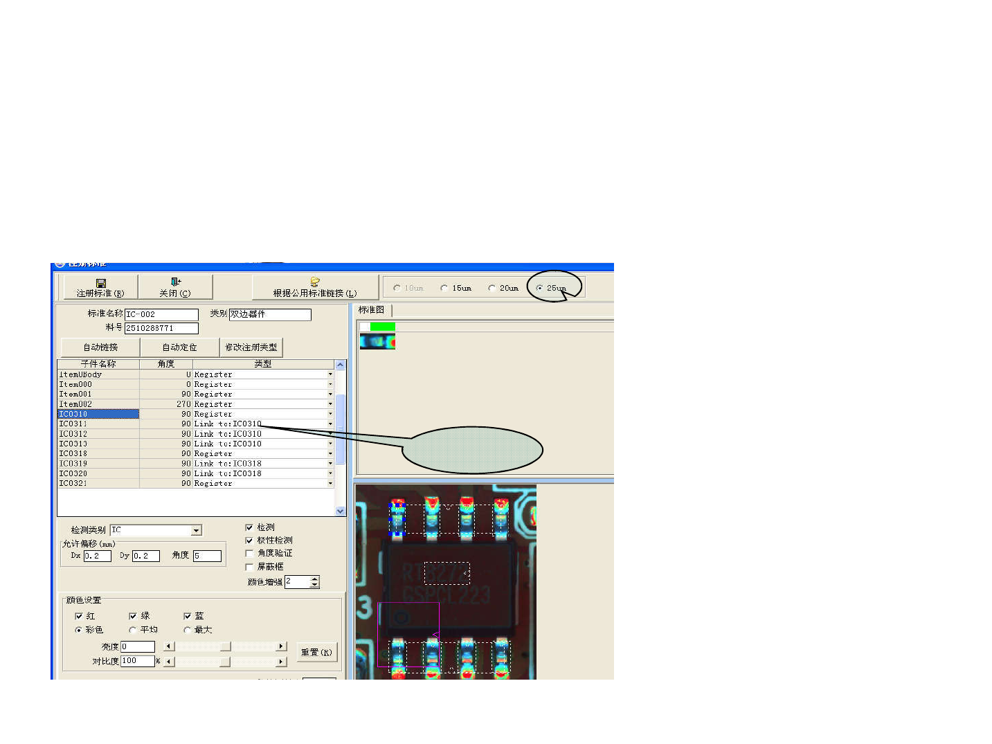Screen dimensions: 992x744
Task: Open type dropdown for IC0320 row
Action: tap(330, 473)
